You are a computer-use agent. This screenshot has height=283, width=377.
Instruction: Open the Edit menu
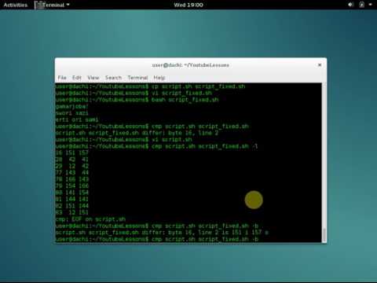(x=77, y=78)
